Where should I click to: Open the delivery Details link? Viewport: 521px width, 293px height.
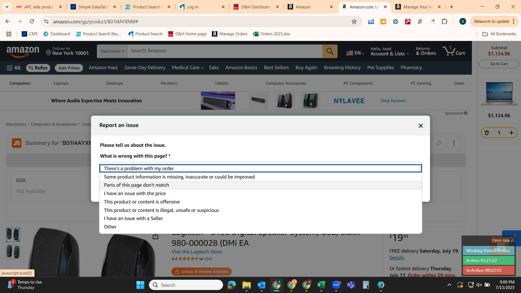(x=396, y=258)
